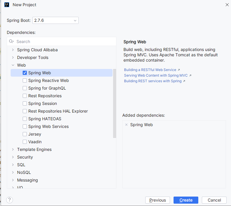Expand the Messaging group
This screenshot has height=206, width=231.
13,180
